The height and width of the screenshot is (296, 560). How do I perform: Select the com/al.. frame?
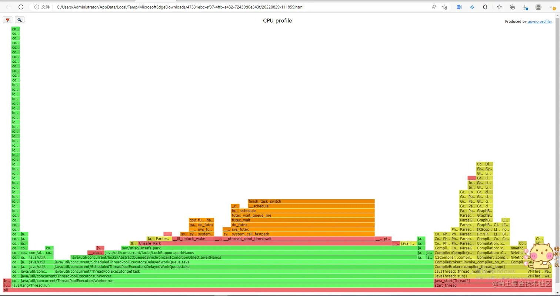pos(37,253)
